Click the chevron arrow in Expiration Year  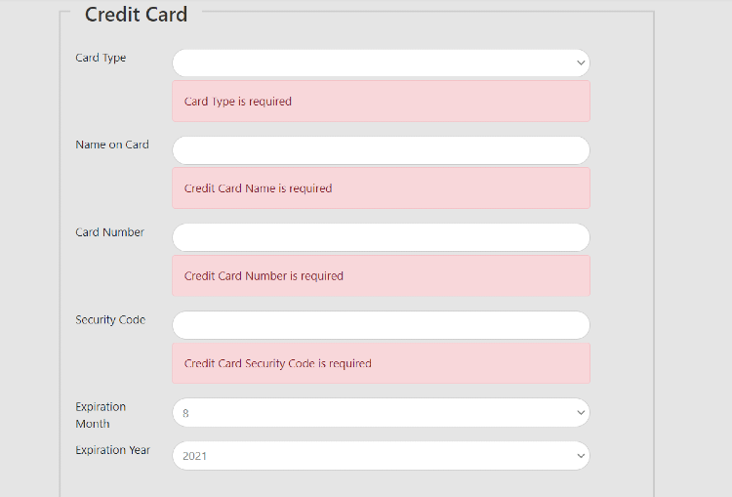pos(581,455)
